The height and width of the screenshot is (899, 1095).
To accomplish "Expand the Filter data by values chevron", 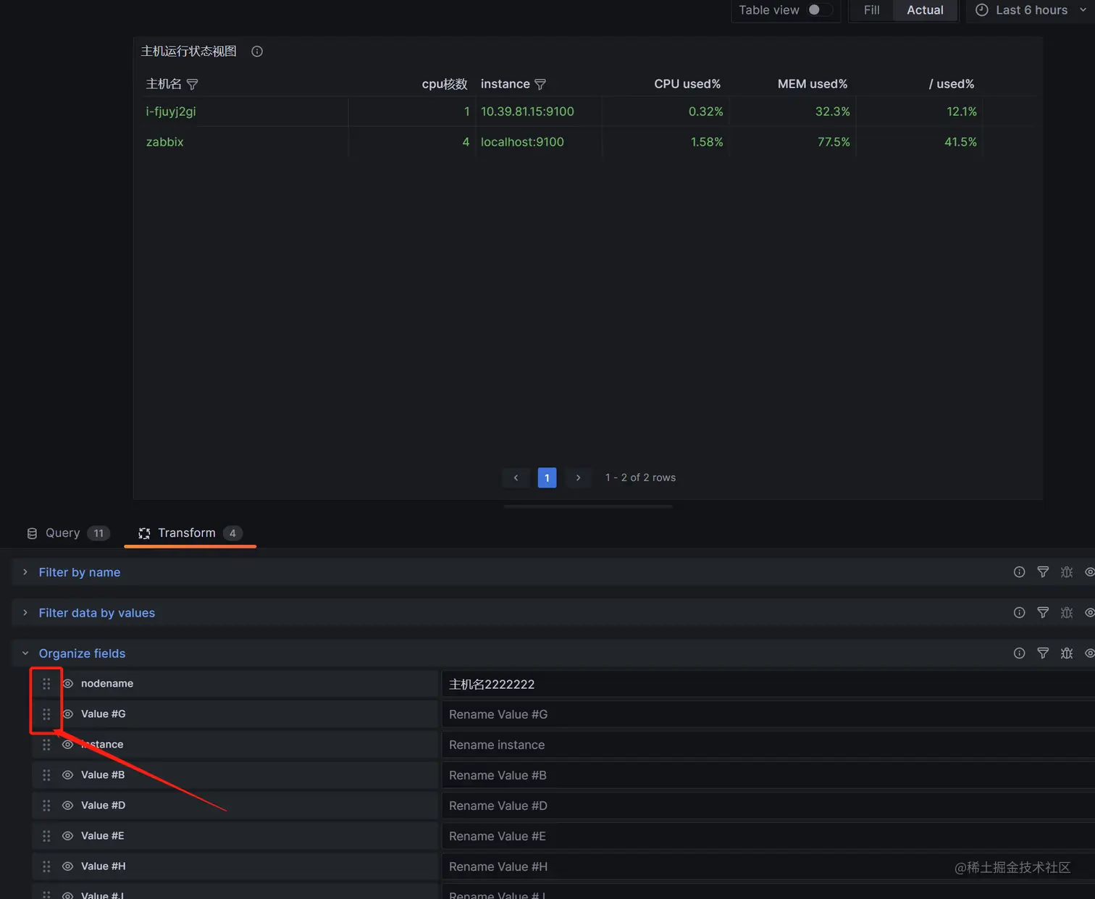I will tap(25, 613).
